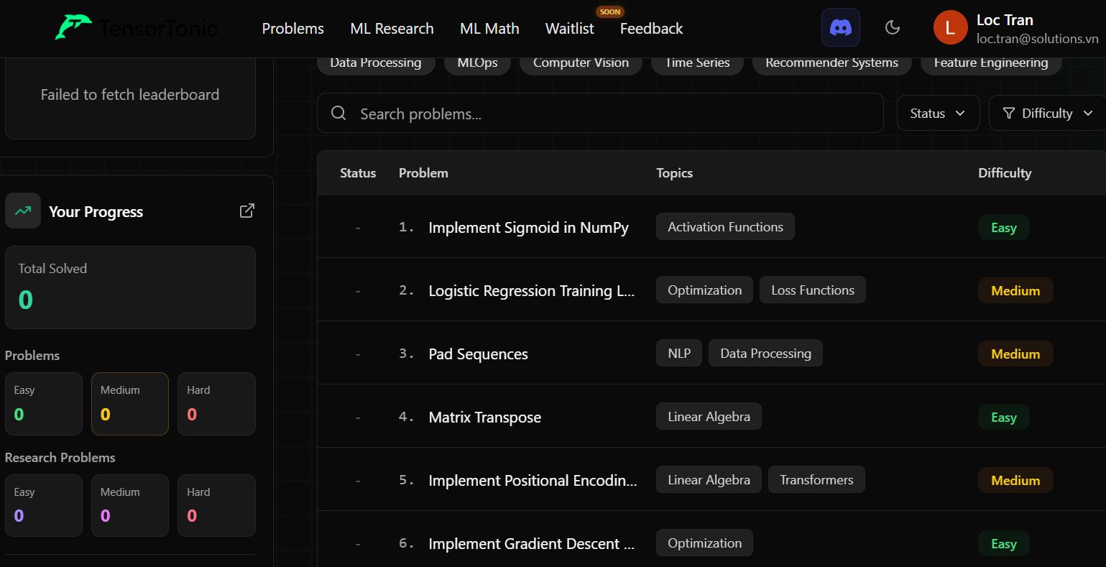Open the Logistic Regression Training problem

532,291
